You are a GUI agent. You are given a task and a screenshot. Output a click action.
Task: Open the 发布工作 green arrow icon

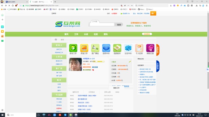click(x=73, y=48)
